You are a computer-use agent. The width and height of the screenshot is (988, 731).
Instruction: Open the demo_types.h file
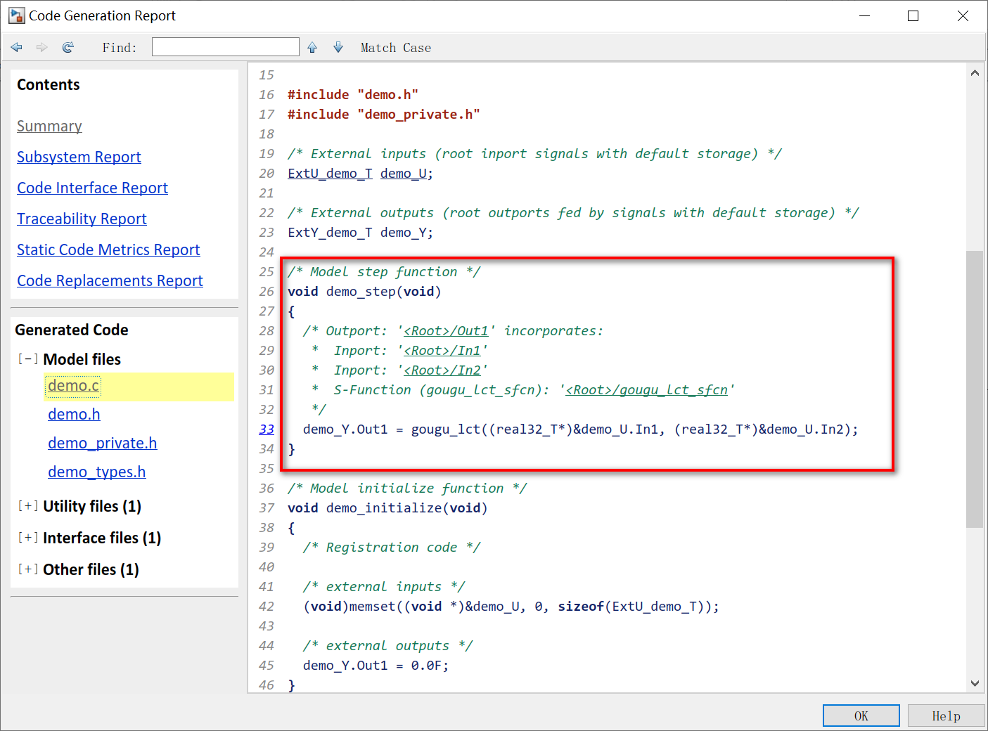coord(96,472)
